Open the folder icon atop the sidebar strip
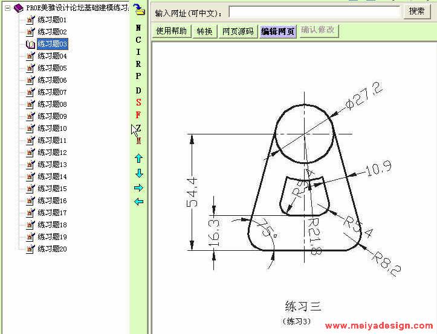Screen dimensions: 437x334 click(139, 10)
